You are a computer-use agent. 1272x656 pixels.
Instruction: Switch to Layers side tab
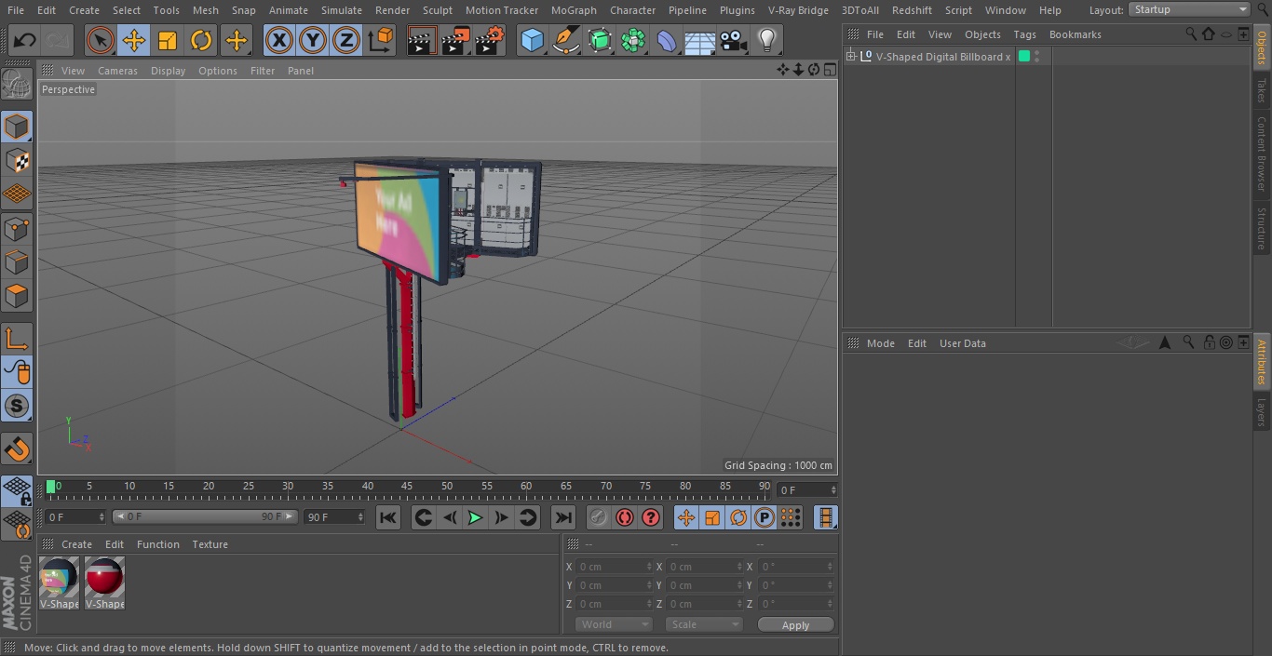point(1262,412)
